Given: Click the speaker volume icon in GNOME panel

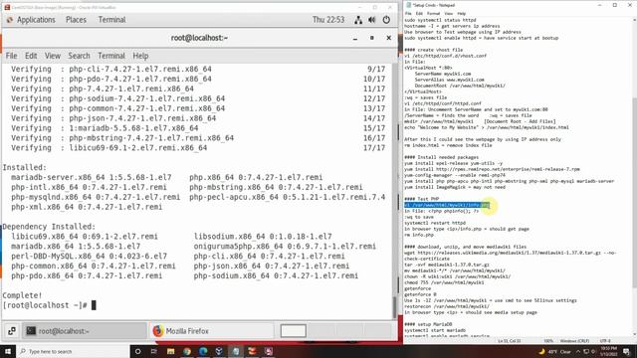Looking at the screenshot, I should tap(371, 20).
